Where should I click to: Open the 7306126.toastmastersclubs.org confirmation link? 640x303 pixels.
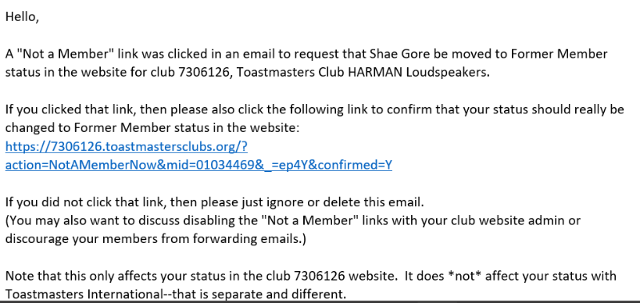coord(126,146)
